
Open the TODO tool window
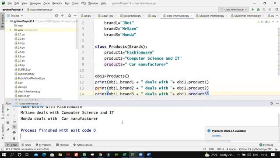(26, 145)
